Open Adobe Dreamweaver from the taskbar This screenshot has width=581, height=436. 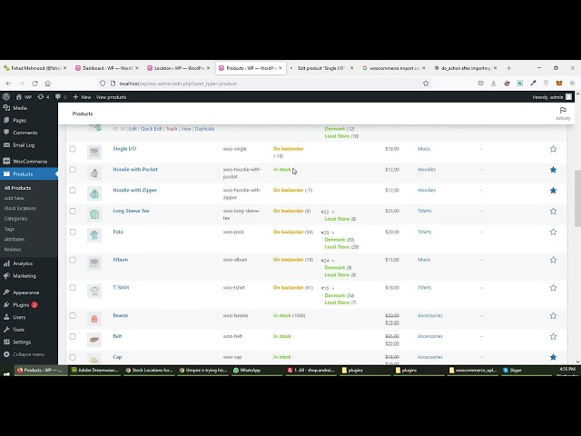94,370
